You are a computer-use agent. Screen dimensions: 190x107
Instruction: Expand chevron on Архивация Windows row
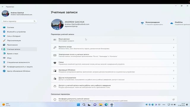coord(173,71)
